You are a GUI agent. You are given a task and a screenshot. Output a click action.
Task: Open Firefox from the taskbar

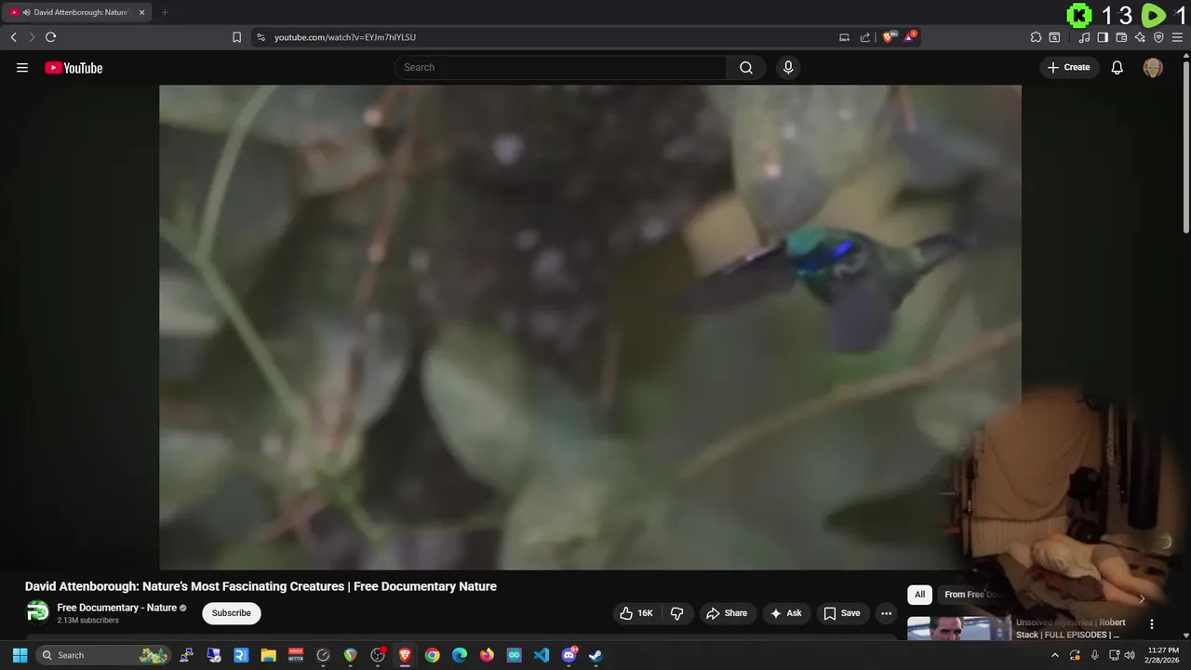click(x=487, y=655)
